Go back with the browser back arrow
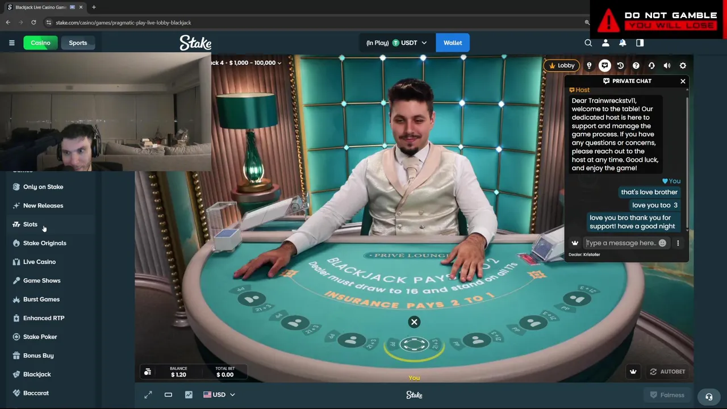This screenshot has width=727, height=409. coord(8,23)
